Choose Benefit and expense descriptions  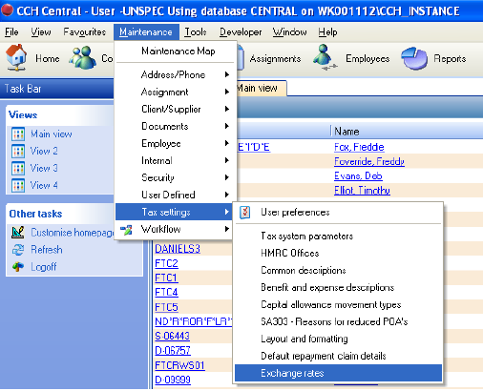[x=338, y=287]
